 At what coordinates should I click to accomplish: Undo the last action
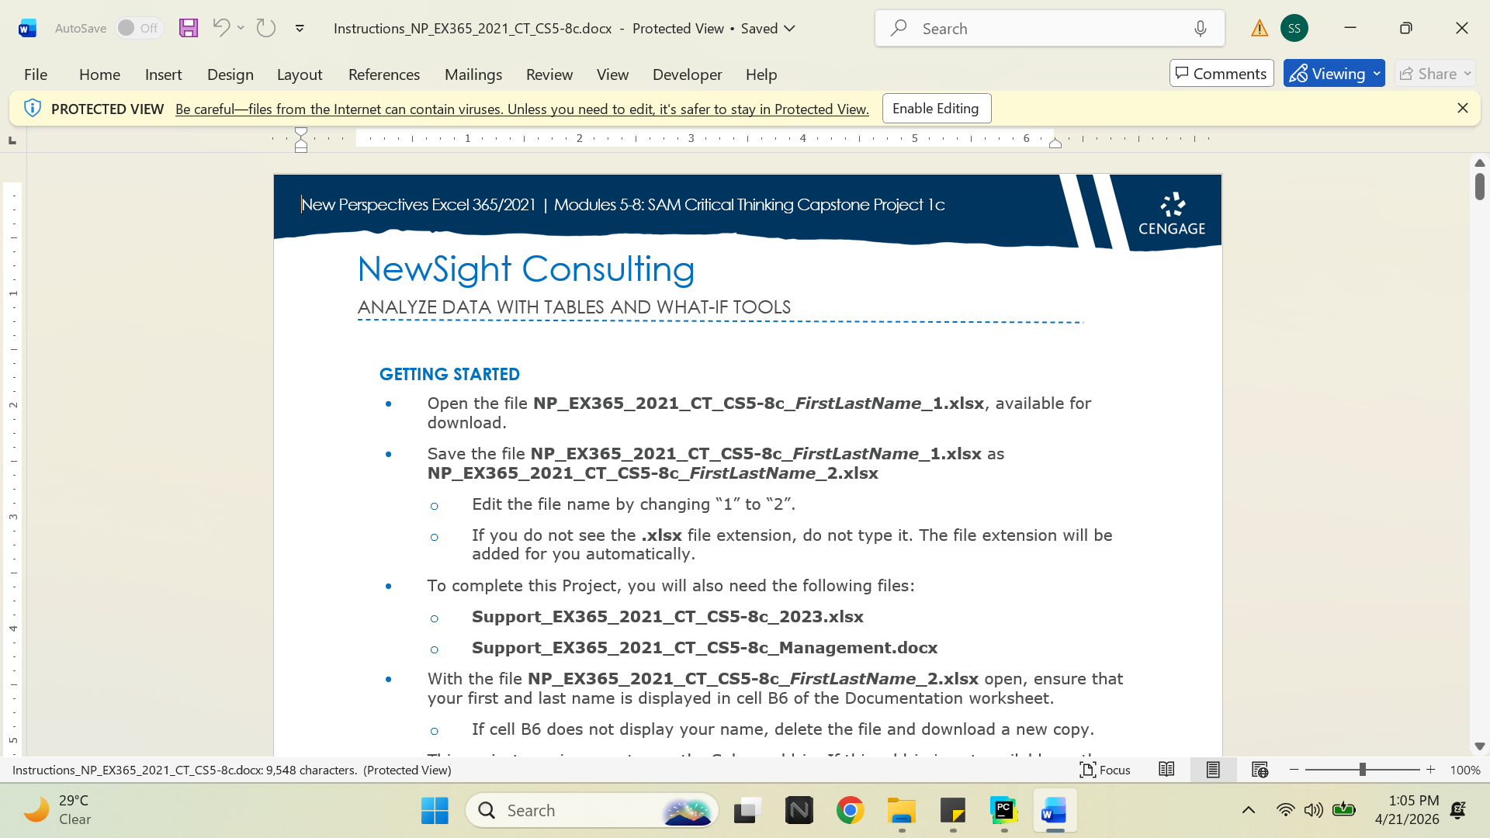pos(221,28)
